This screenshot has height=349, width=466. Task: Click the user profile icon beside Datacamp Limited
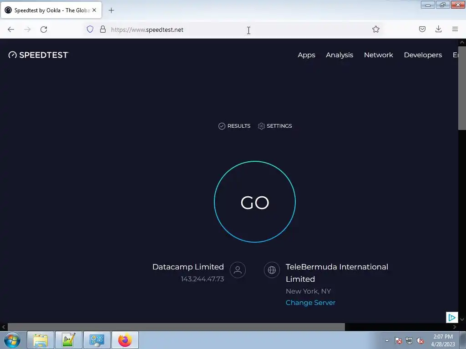click(x=238, y=270)
